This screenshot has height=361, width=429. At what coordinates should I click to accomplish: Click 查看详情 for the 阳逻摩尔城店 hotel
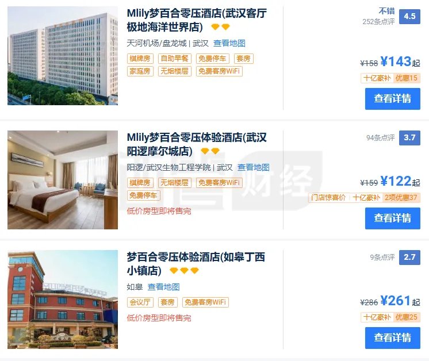point(393,218)
